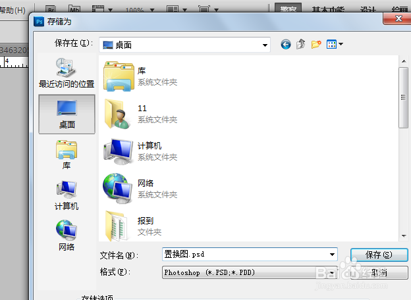Open the 帮助(H) menu
Viewport: 411px width, 300px height.
(x=13, y=11)
